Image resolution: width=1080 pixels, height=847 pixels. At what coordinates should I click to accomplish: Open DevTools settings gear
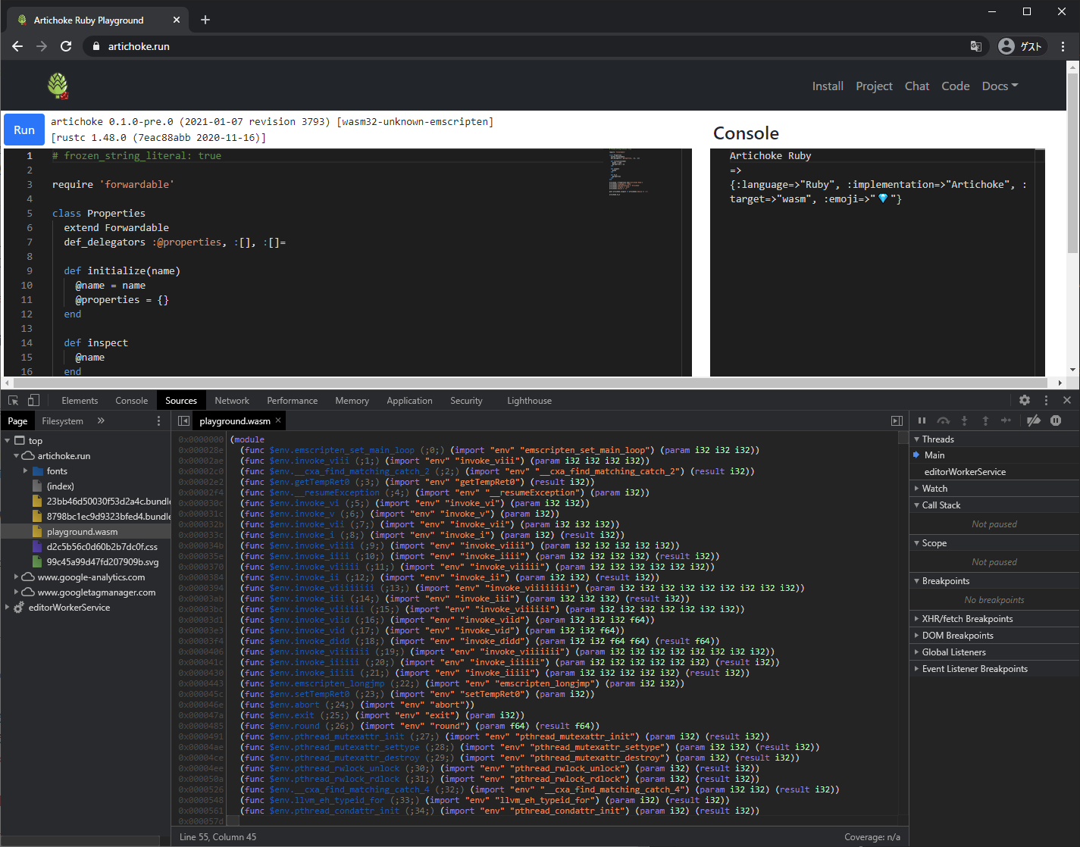(1025, 400)
